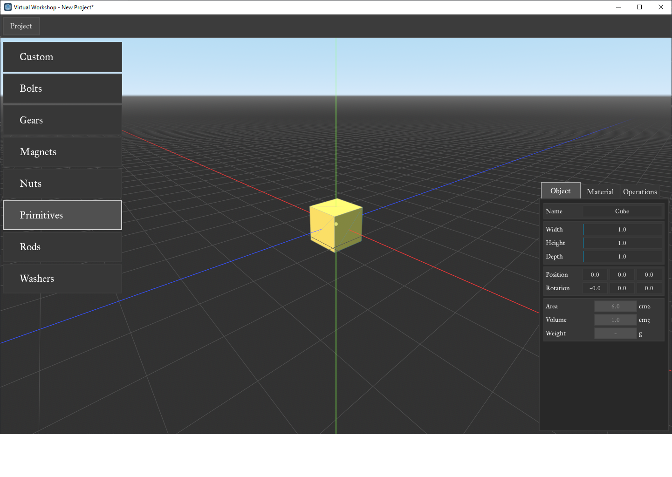Click the middle Rotation value field

[x=622, y=288]
